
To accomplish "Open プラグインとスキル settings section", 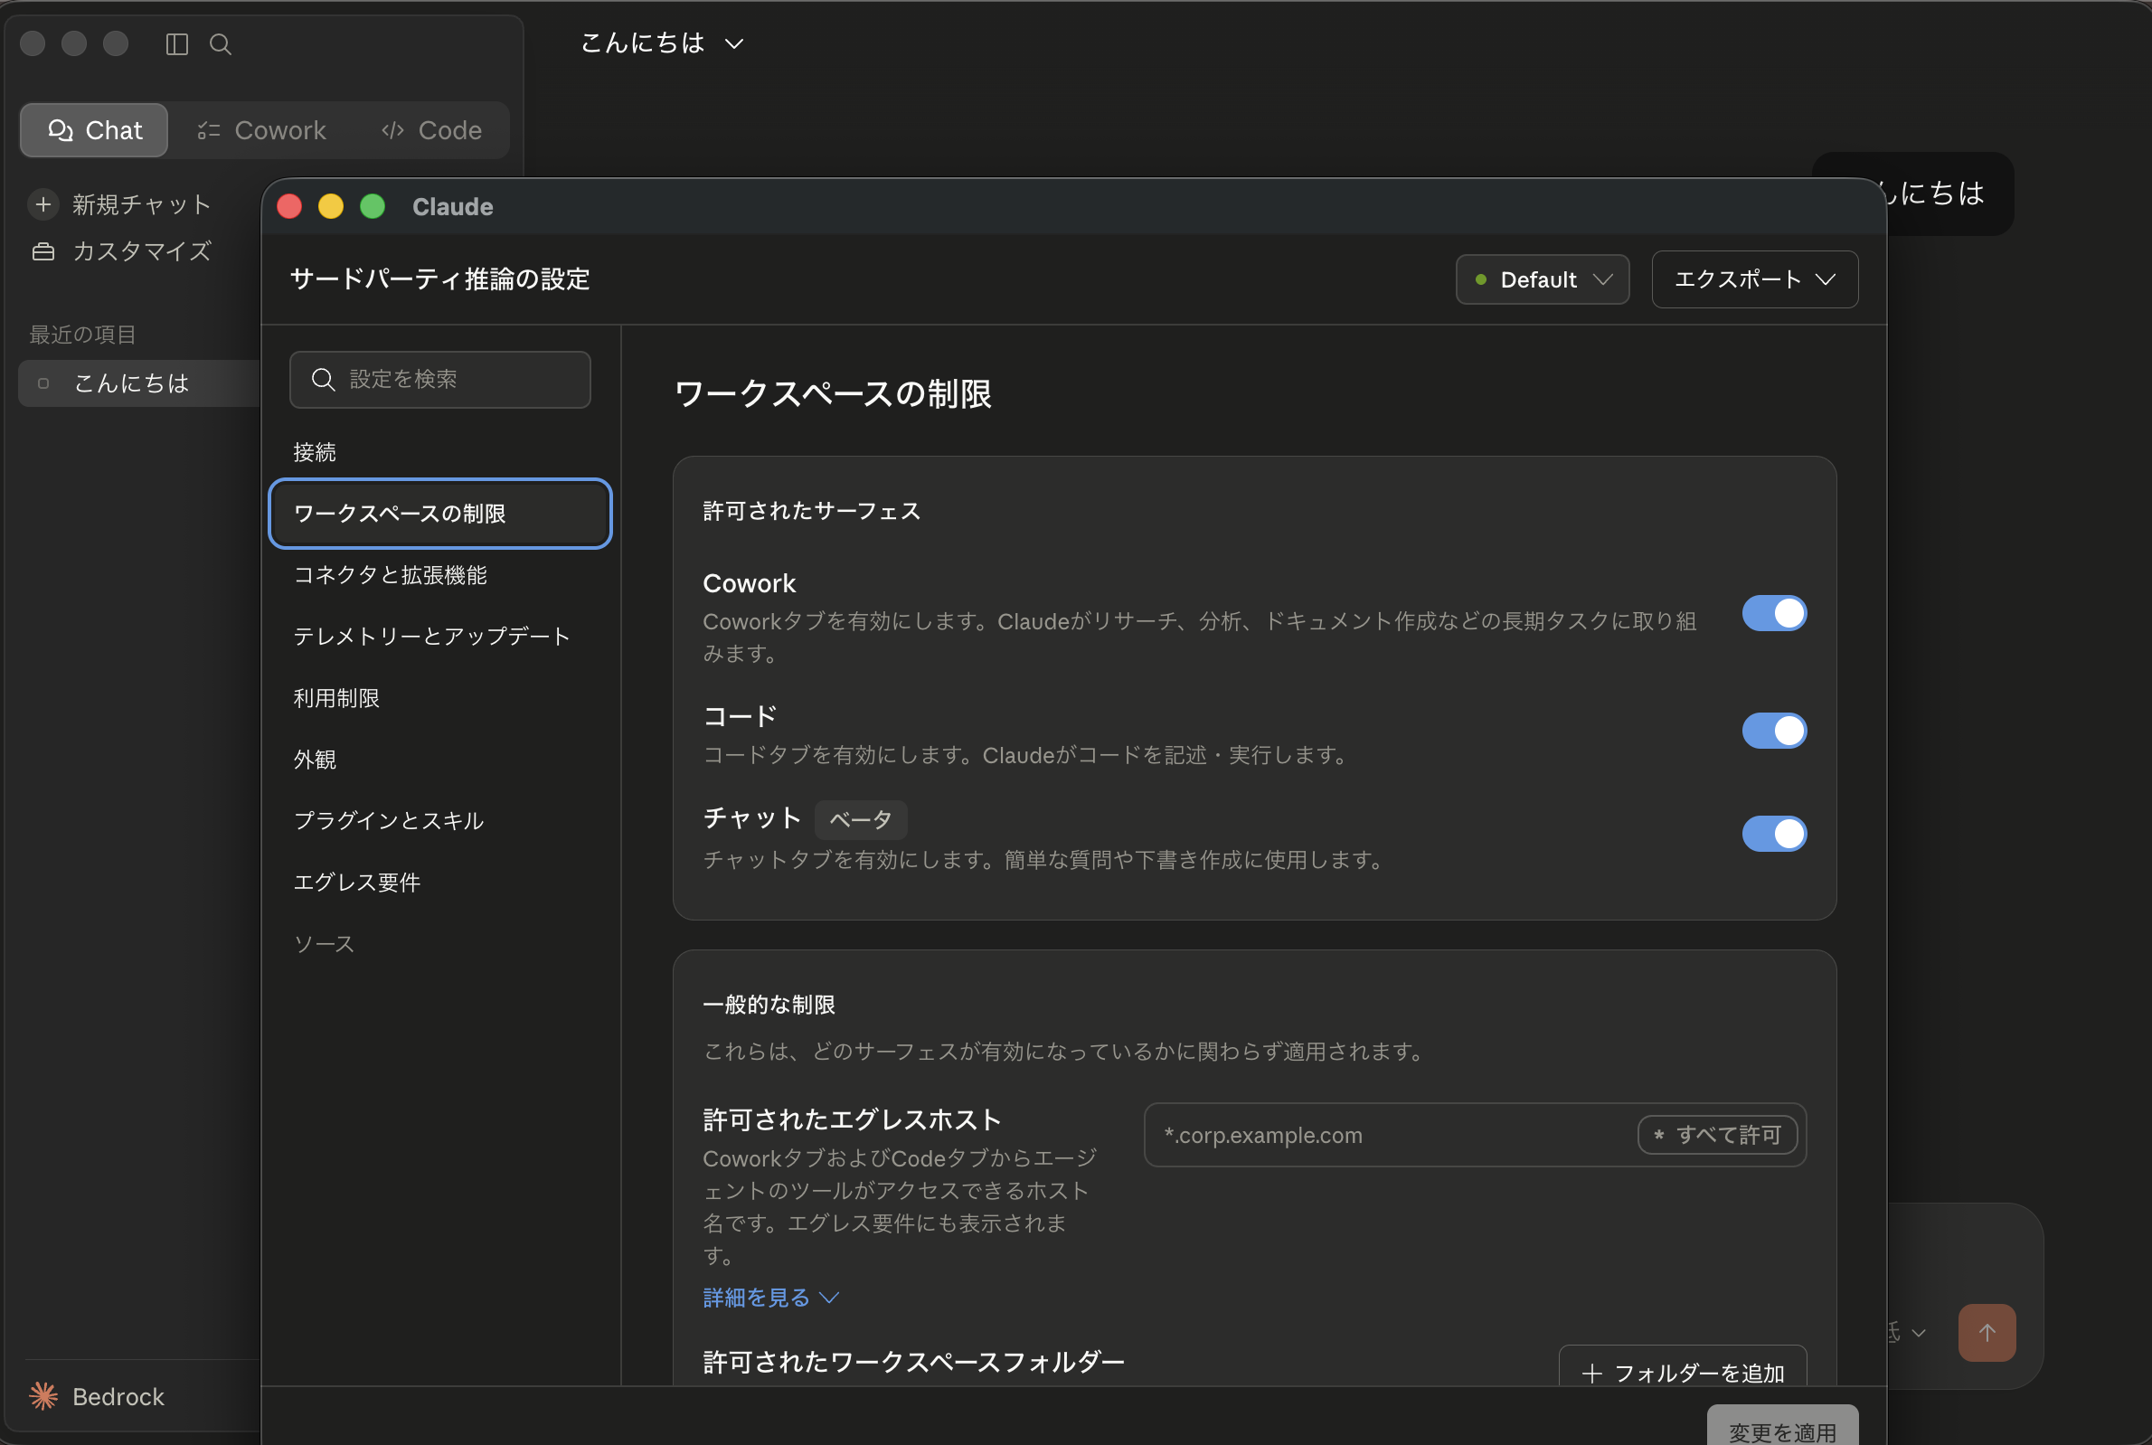I will tap(440, 820).
